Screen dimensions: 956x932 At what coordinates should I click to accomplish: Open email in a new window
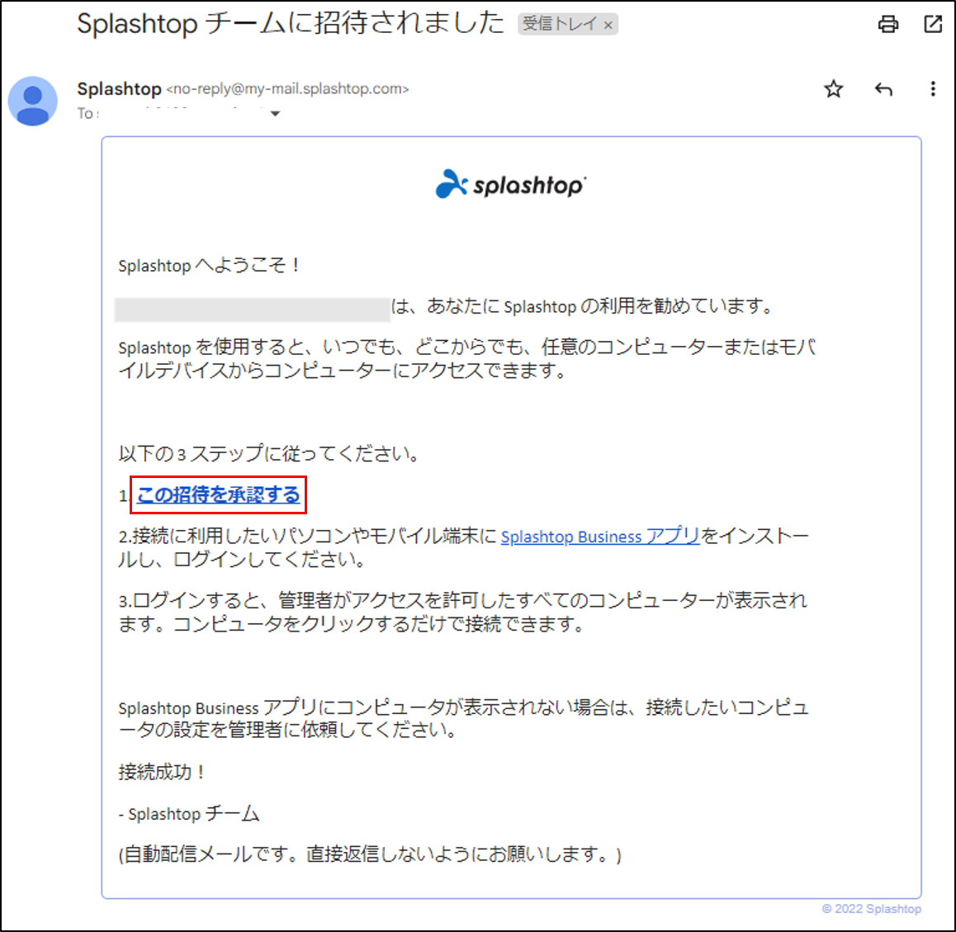[932, 25]
